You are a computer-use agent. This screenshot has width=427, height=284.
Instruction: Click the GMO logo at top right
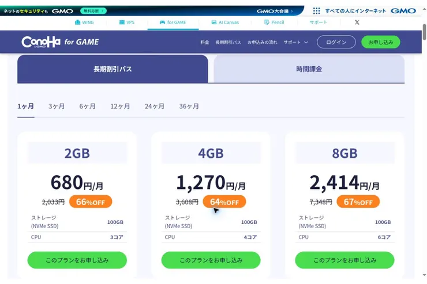(403, 11)
